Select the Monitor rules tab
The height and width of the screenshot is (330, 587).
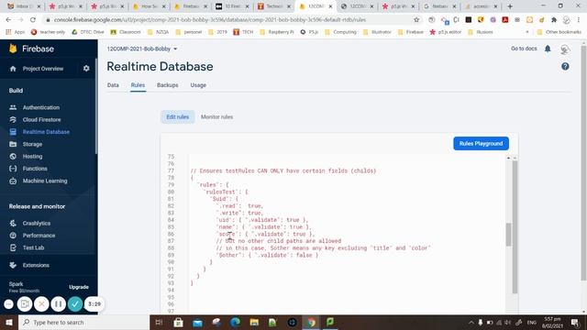coord(216,117)
